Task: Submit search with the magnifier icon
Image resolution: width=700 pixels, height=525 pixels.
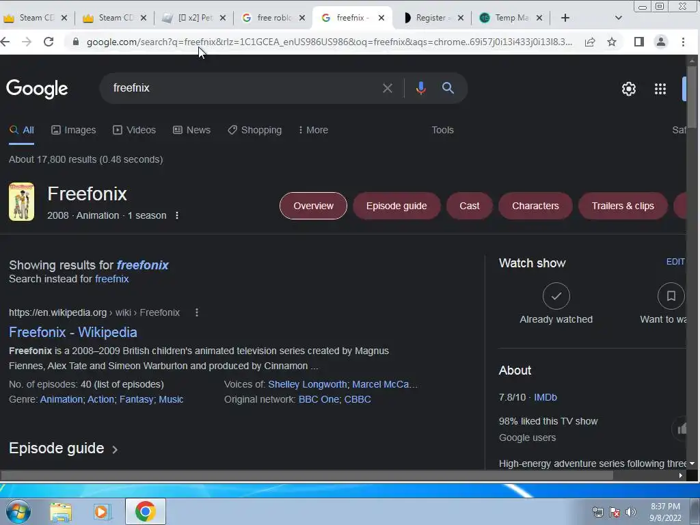Action: tap(448, 88)
